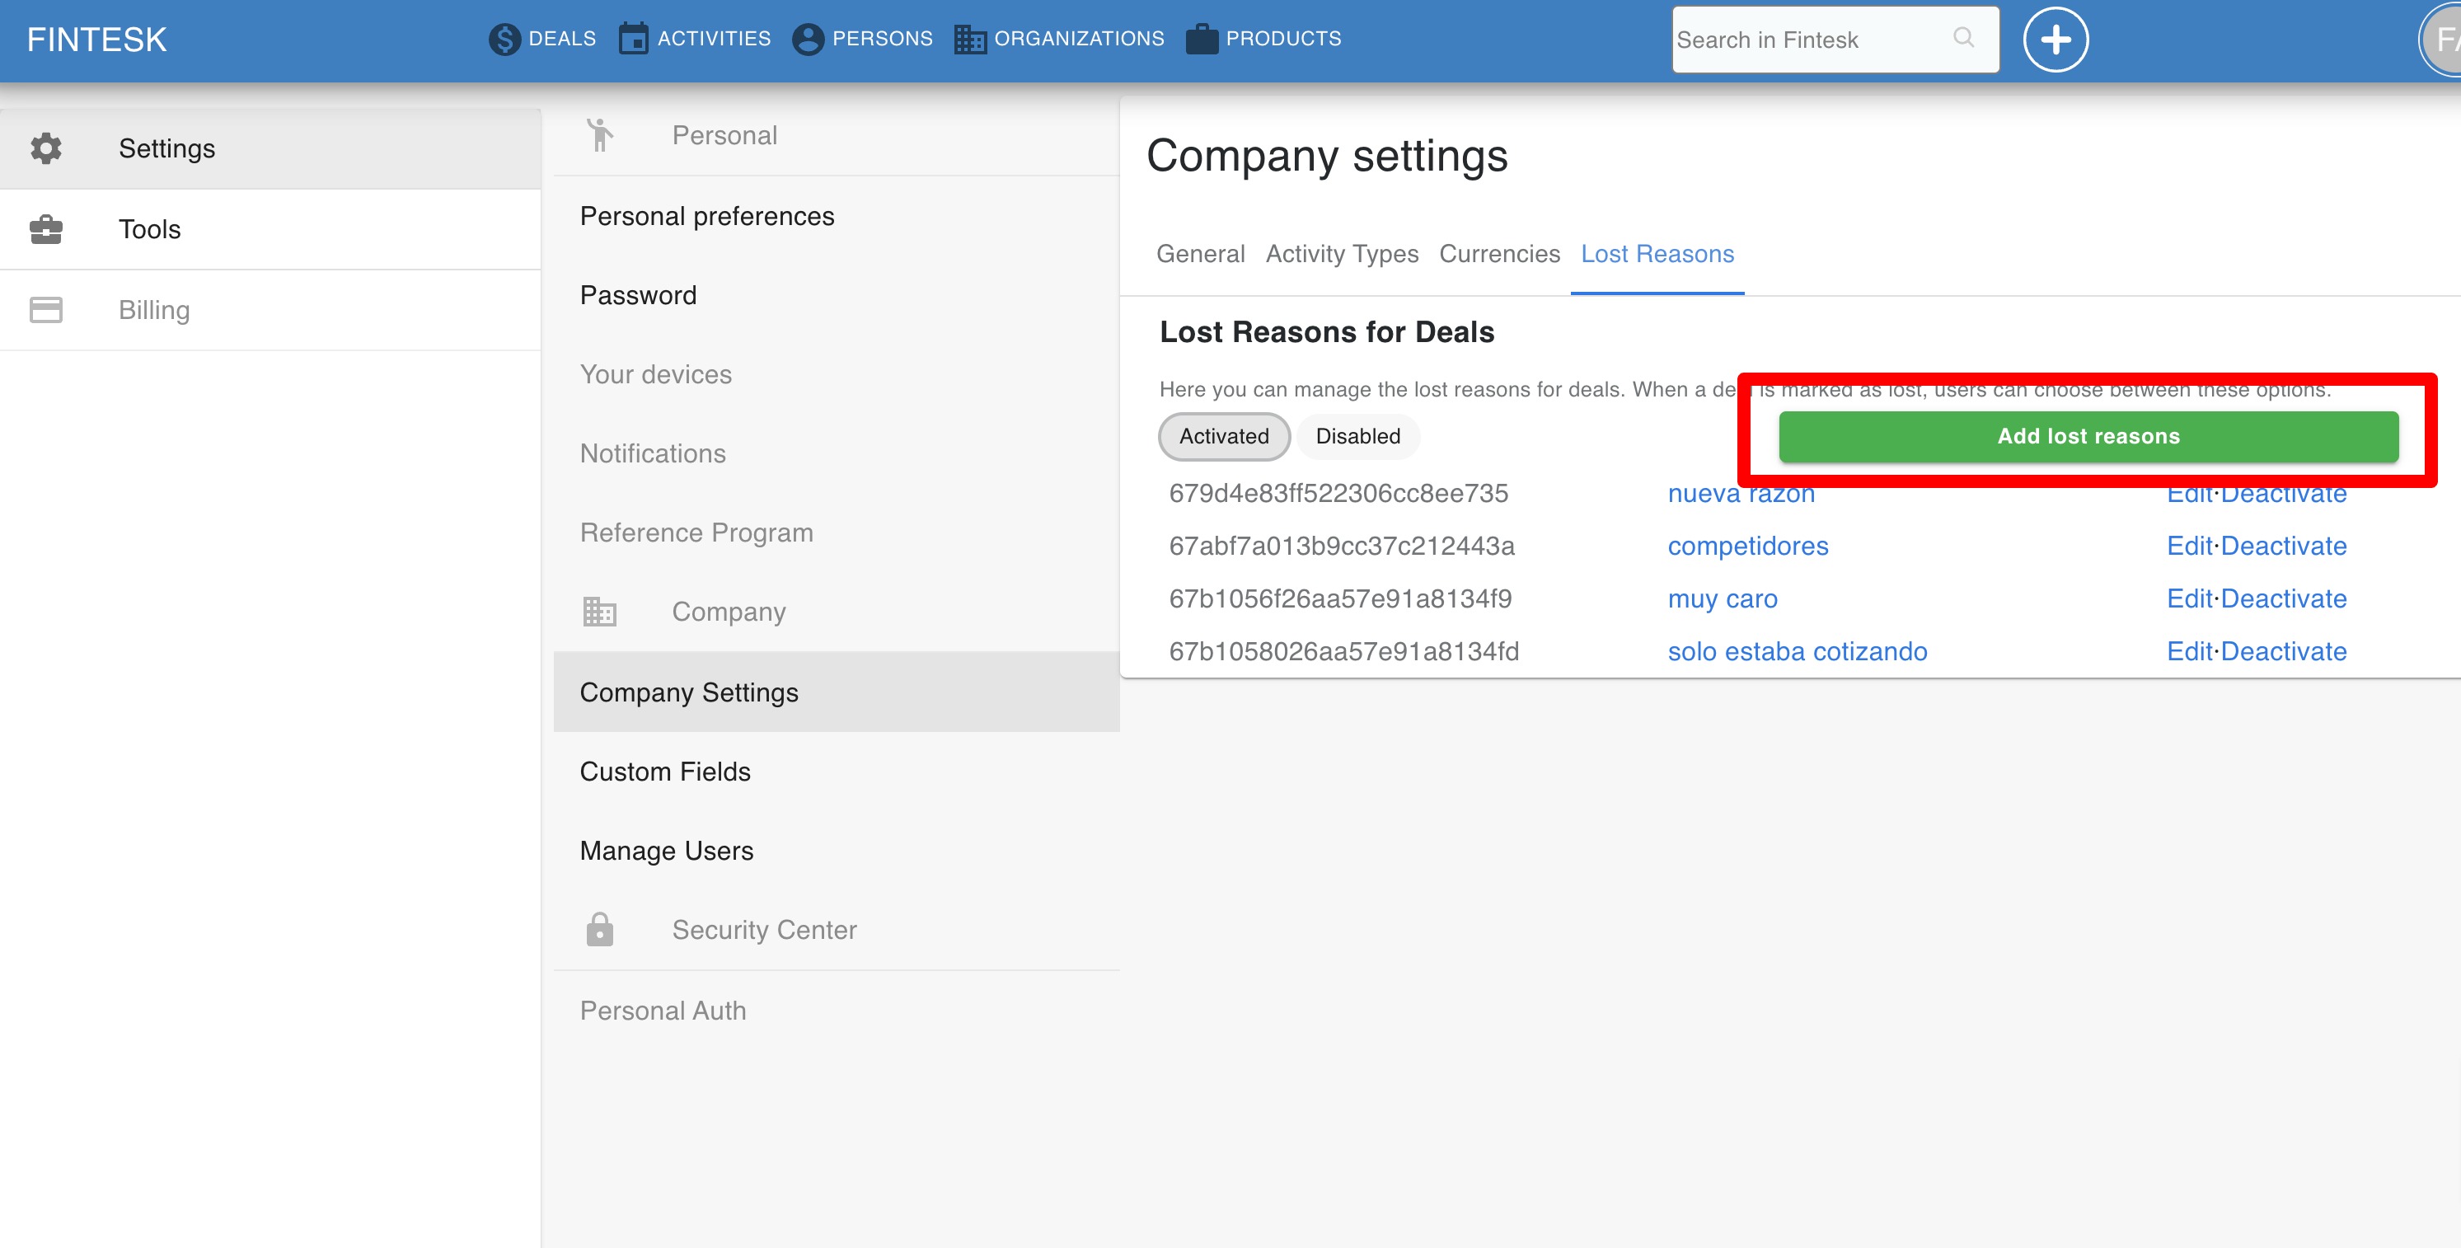This screenshot has height=1248, width=2461.
Task: Open the Password settings page
Action: tap(836, 295)
